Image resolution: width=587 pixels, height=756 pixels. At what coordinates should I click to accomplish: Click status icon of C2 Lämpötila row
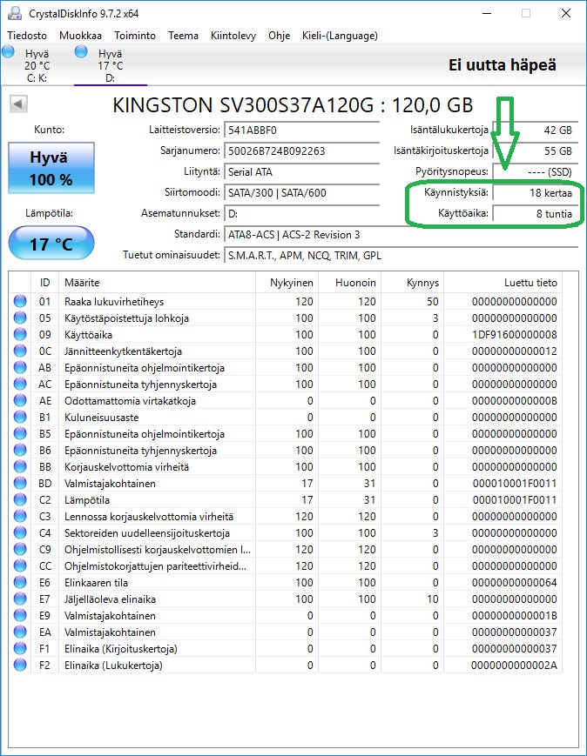[x=20, y=500]
